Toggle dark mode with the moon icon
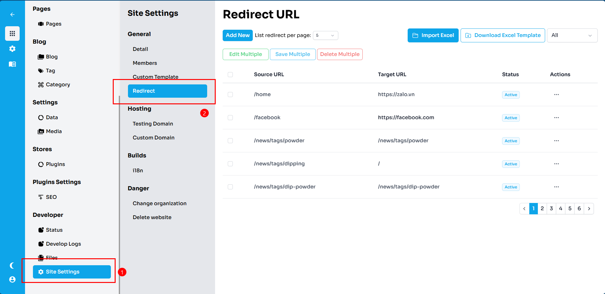Screen dimensions: 605x294 point(12,266)
